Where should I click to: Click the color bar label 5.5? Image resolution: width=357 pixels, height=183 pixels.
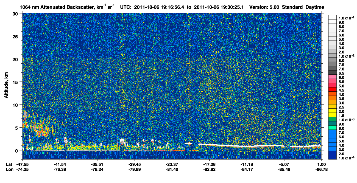(x=342, y=82)
